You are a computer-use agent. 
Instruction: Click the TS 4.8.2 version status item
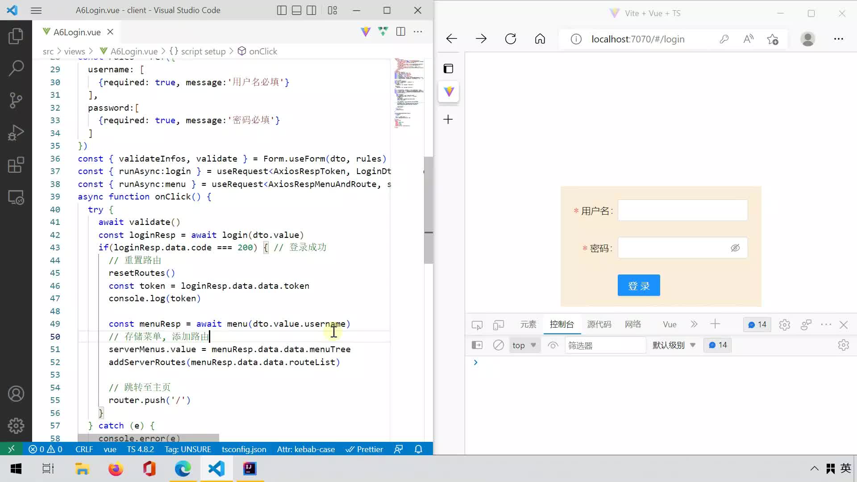[140, 449]
